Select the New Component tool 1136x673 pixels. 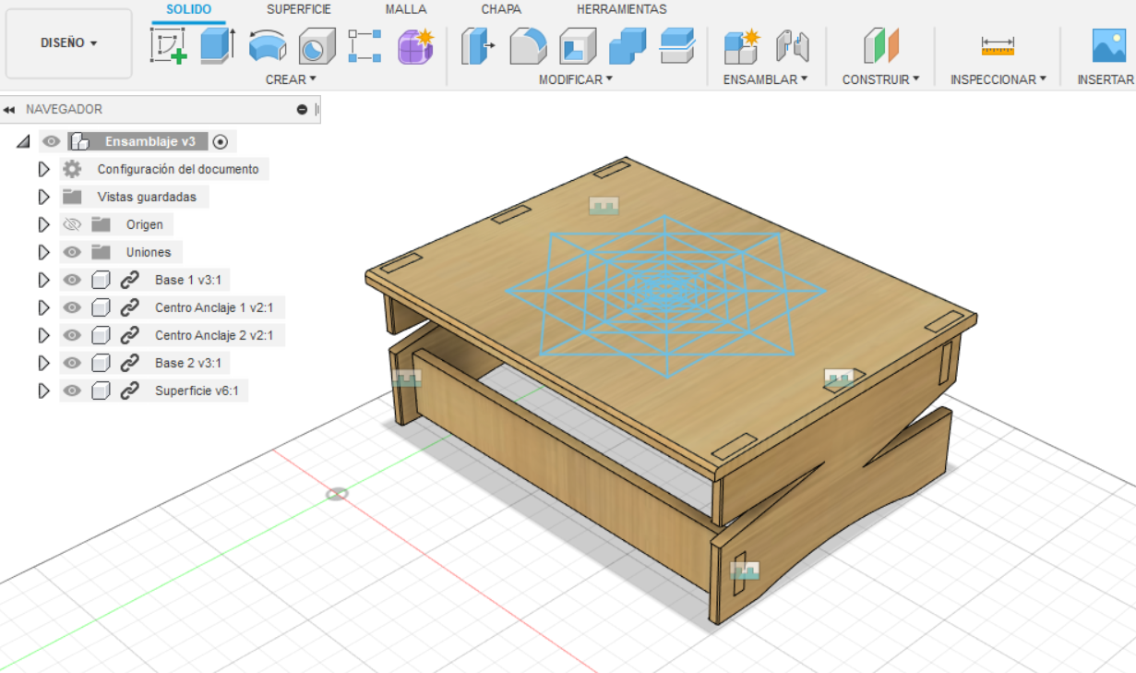[x=741, y=45]
